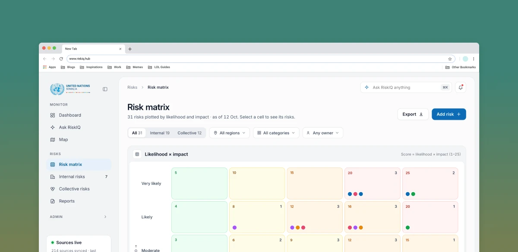Select the Very likely score 25 cell
Screen dimensions: 518x252
pos(430,184)
